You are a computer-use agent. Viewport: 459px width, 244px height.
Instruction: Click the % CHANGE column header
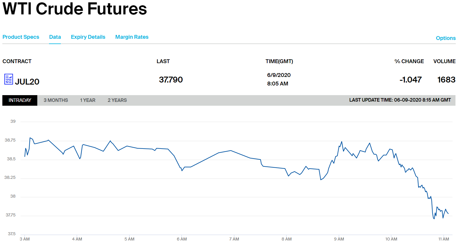pyautogui.click(x=409, y=61)
